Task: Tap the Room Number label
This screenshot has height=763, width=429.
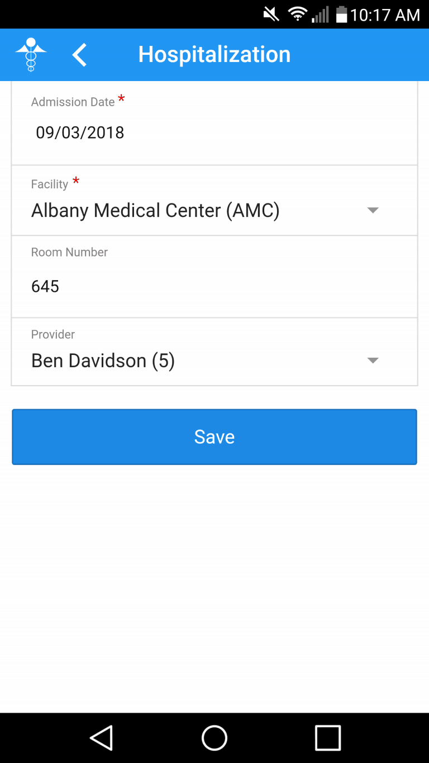Action: [69, 252]
